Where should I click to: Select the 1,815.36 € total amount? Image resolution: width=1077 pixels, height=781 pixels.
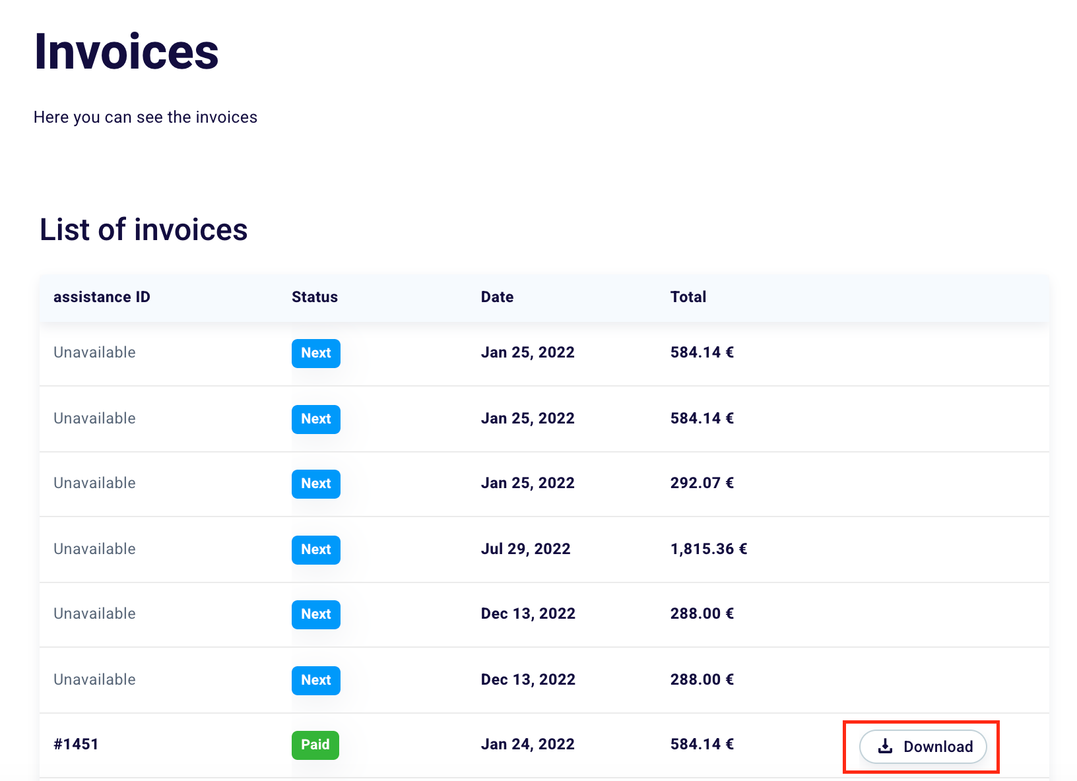708,549
